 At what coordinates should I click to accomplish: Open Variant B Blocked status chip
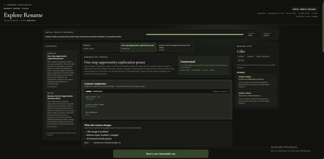(x=269, y=35)
